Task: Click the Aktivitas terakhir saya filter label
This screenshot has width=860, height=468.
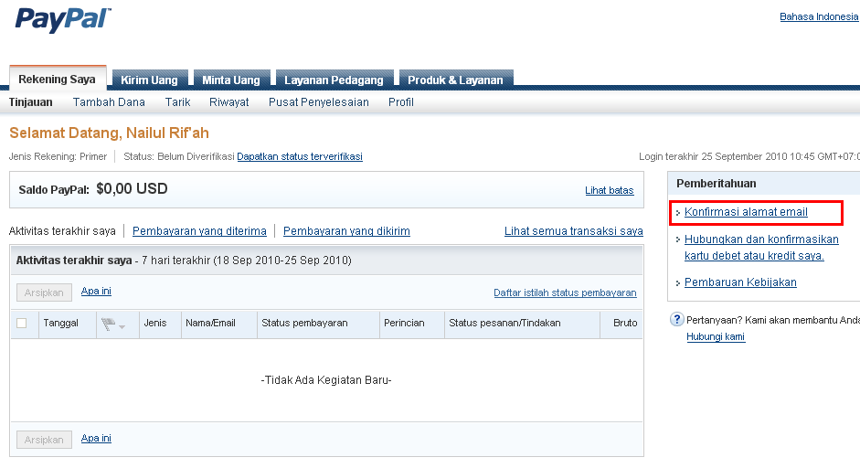Action: pos(62,231)
